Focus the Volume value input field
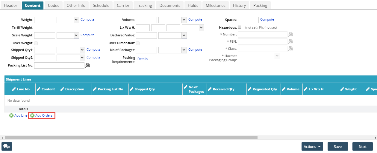Screen dimensions: 377x153 point(146,20)
